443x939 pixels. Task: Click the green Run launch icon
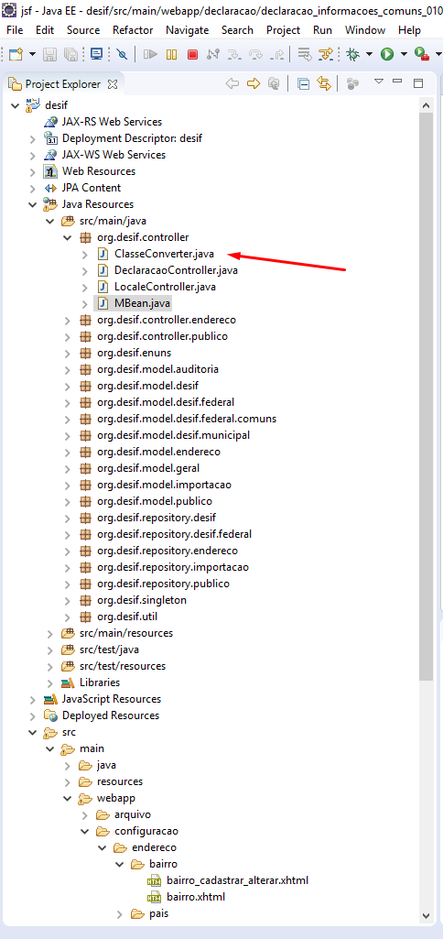tap(387, 54)
